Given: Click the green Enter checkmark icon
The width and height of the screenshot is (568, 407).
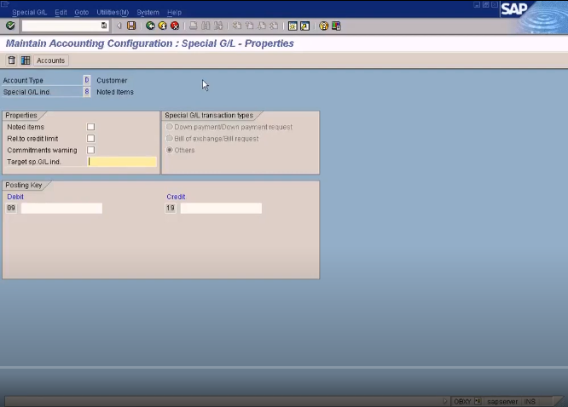Looking at the screenshot, I should 10,26.
